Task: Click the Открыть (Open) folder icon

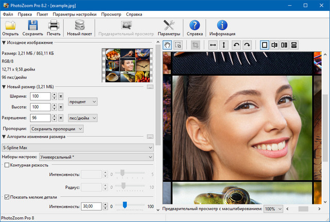Action: (x=11, y=26)
